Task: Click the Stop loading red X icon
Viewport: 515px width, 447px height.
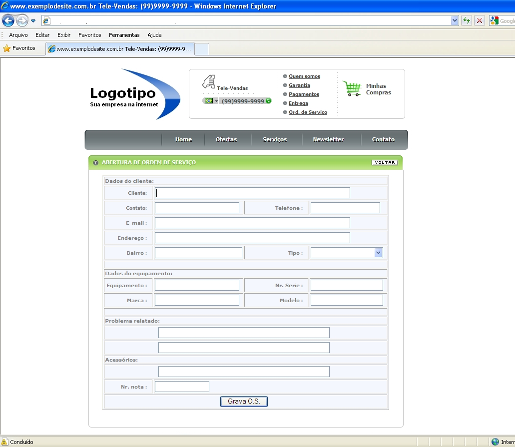Action: pyautogui.click(x=480, y=20)
